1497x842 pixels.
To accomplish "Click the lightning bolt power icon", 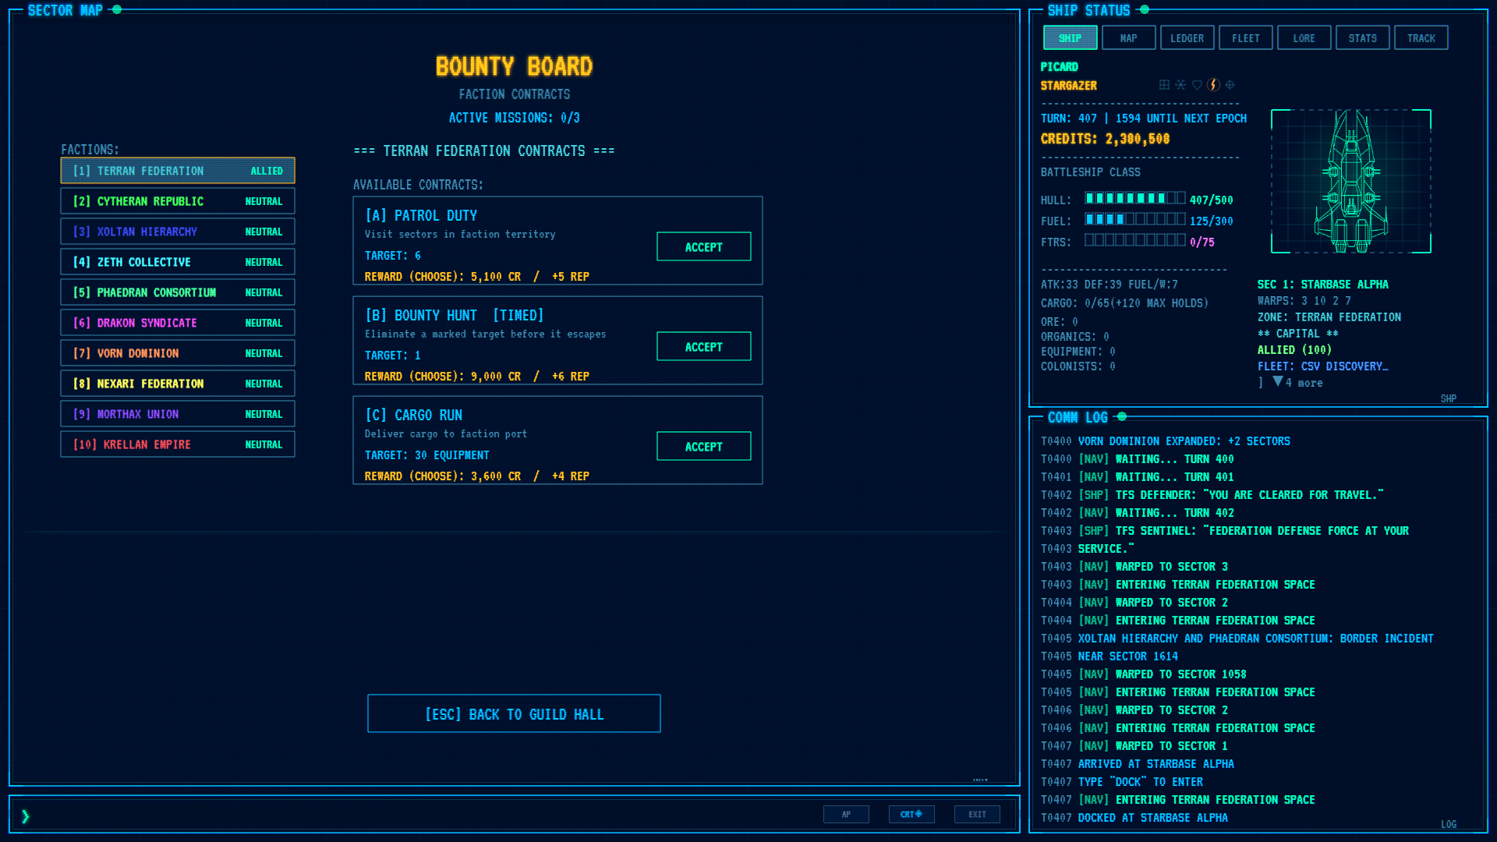I will (x=1213, y=85).
